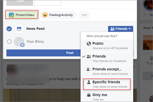Open the Feeling/Activity option
Viewport: 153px width, 102px height.
pos(58,15)
